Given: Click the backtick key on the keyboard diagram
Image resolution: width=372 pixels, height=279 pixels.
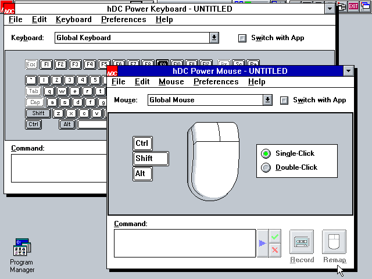Looking at the screenshot, I should click(31, 80).
